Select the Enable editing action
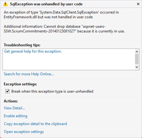This screenshot has height=138, width=142. (16, 116)
